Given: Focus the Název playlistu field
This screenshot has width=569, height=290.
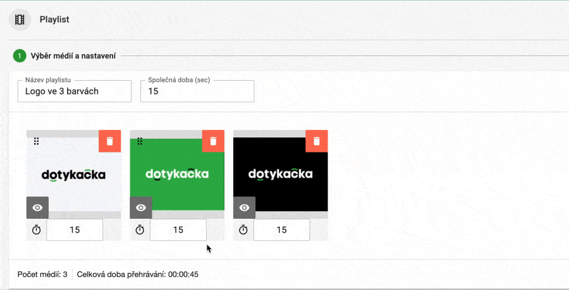Looking at the screenshot, I should (75, 91).
